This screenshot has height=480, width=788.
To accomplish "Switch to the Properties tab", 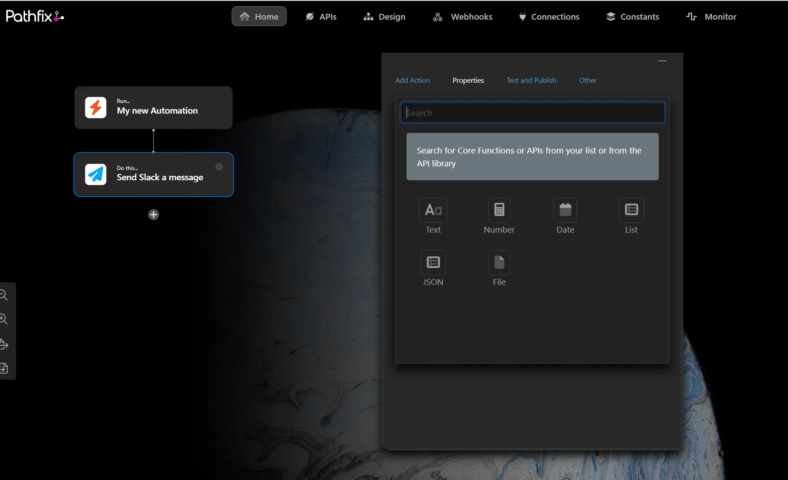I will 468,81.
